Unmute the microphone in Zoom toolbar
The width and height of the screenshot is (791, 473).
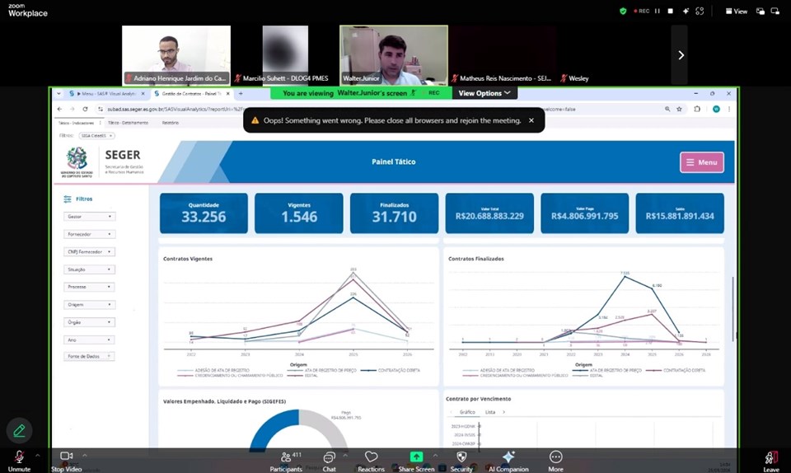click(x=19, y=457)
